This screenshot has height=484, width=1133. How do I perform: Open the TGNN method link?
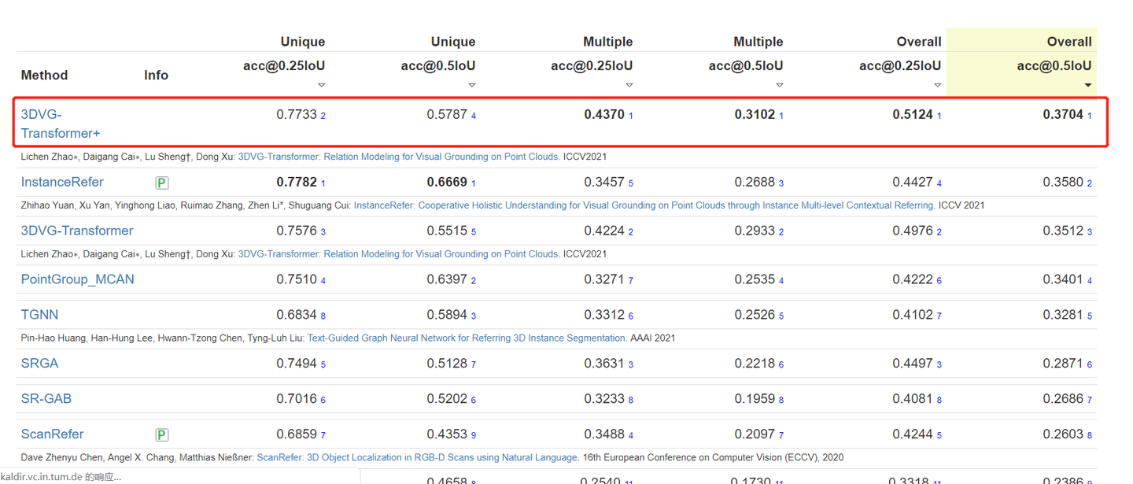tap(39, 314)
